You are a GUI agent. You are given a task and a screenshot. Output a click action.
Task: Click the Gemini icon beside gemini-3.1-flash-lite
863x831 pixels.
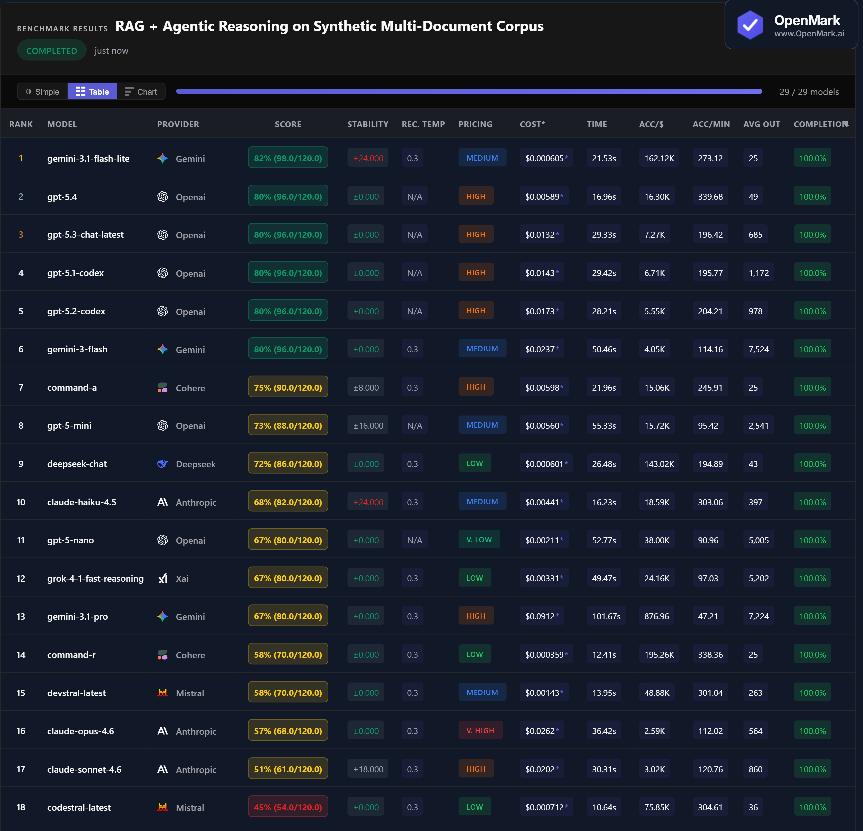pos(162,158)
